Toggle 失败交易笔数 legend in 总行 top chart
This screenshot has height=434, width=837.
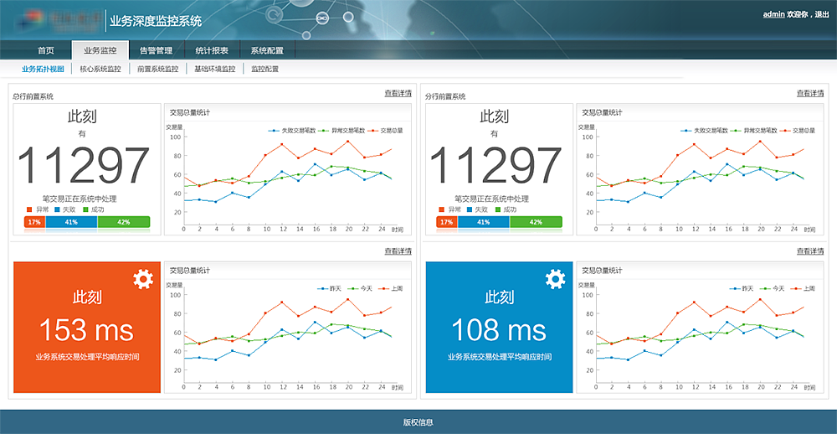(x=292, y=131)
